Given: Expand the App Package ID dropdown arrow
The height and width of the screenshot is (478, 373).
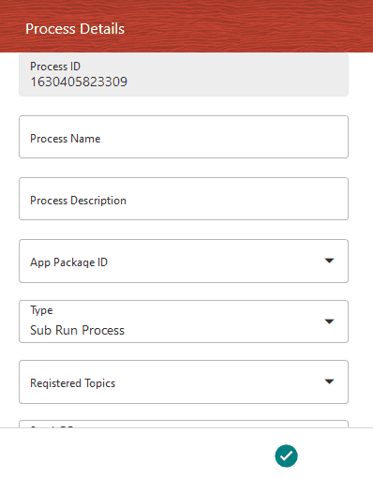Looking at the screenshot, I should [329, 261].
